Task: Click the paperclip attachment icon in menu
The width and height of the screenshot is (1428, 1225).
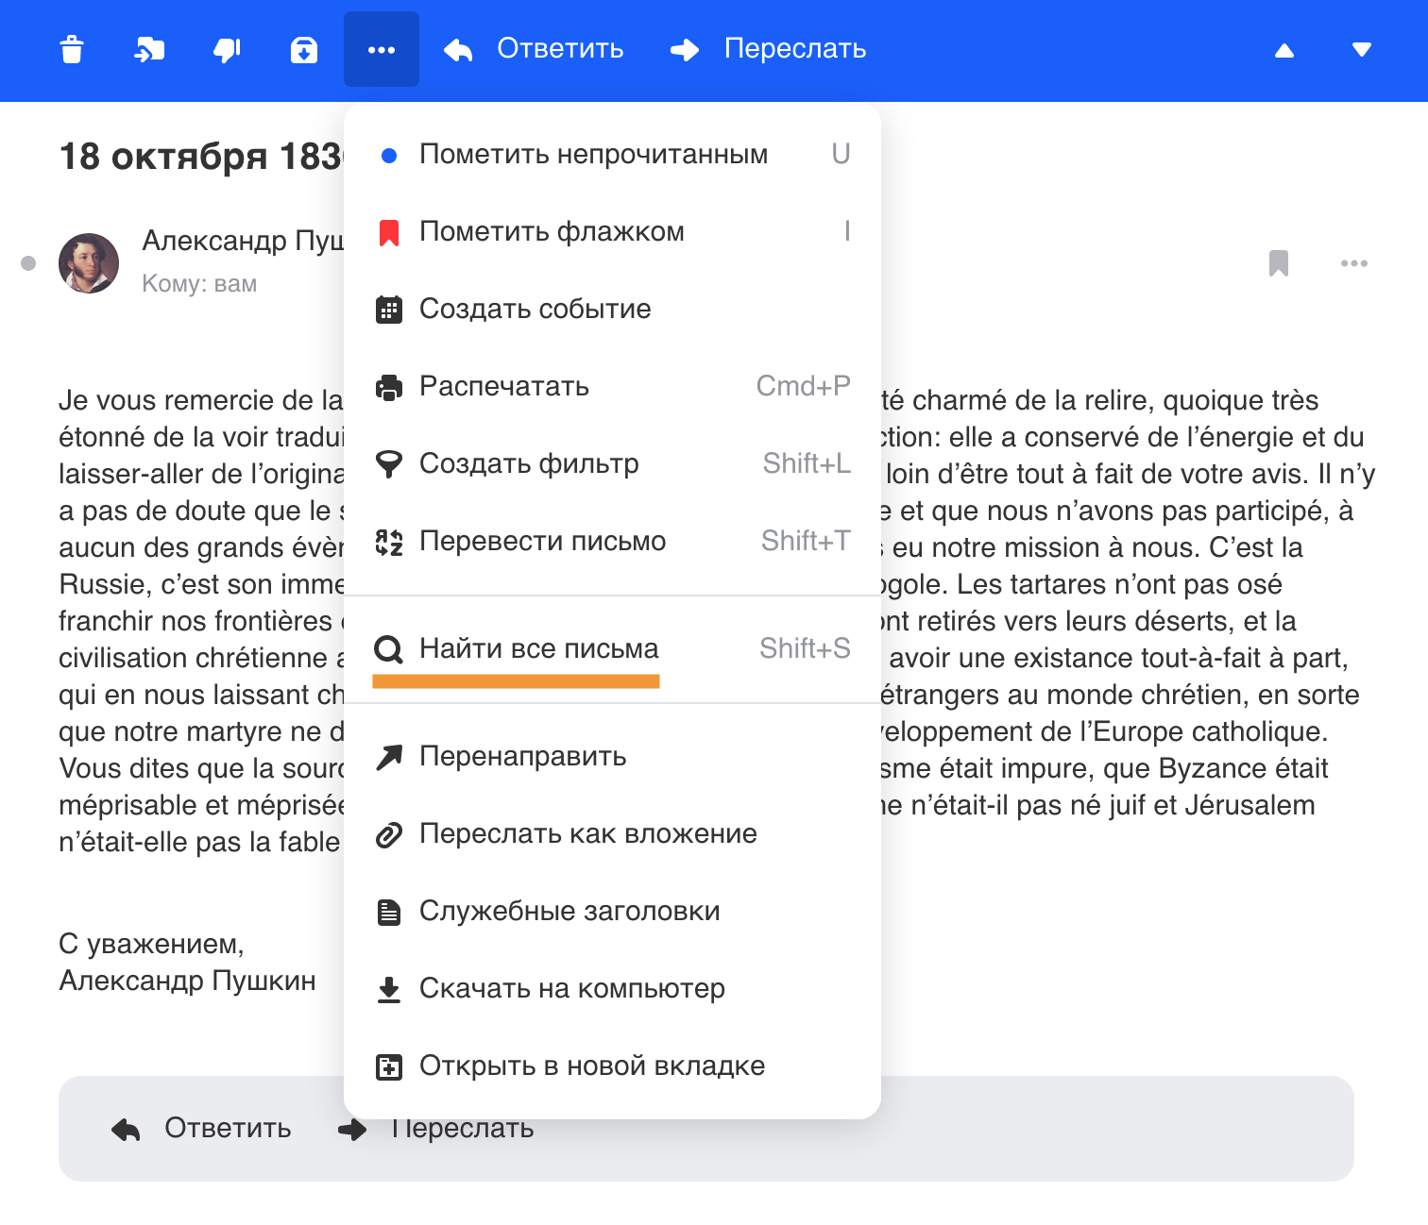Action: tap(388, 835)
